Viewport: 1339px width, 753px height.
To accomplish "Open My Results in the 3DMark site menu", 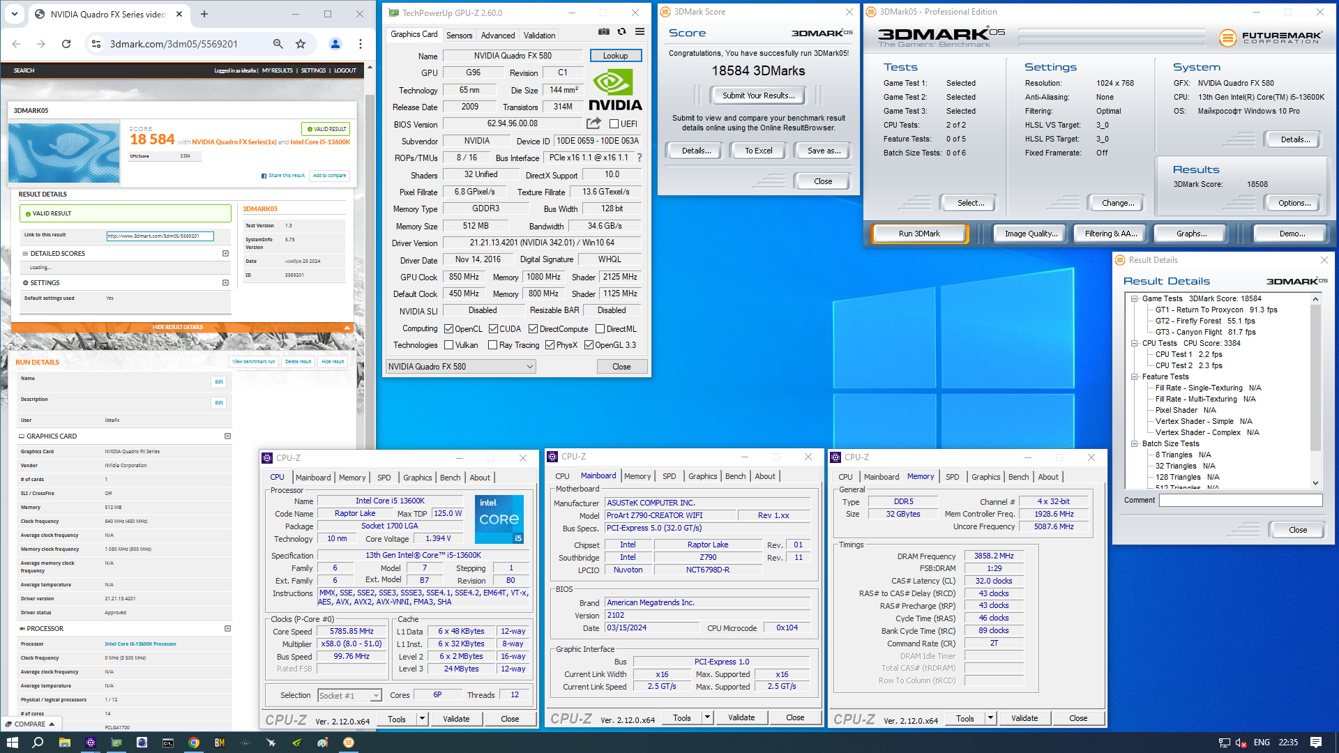I will (277, 70).
